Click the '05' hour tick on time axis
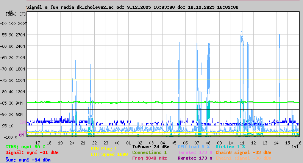303x163 pixels. (x=174, y=143)
